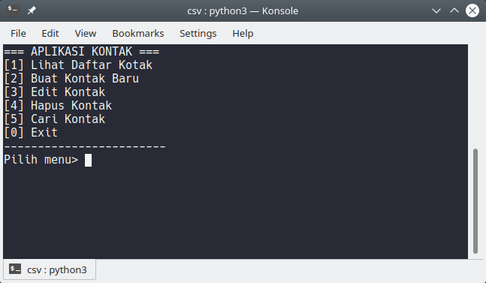Open the View menu

[x=86, y=33]
